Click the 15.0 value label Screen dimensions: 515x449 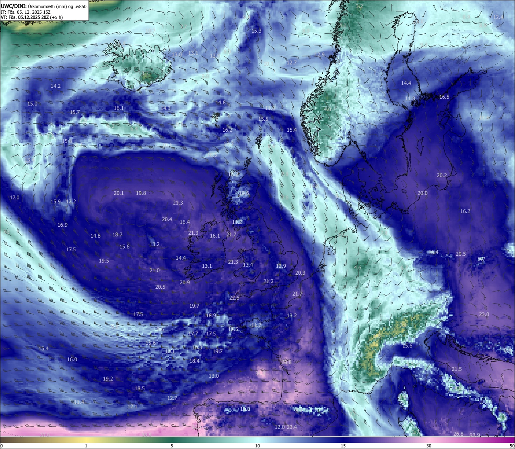click(32, 104)
